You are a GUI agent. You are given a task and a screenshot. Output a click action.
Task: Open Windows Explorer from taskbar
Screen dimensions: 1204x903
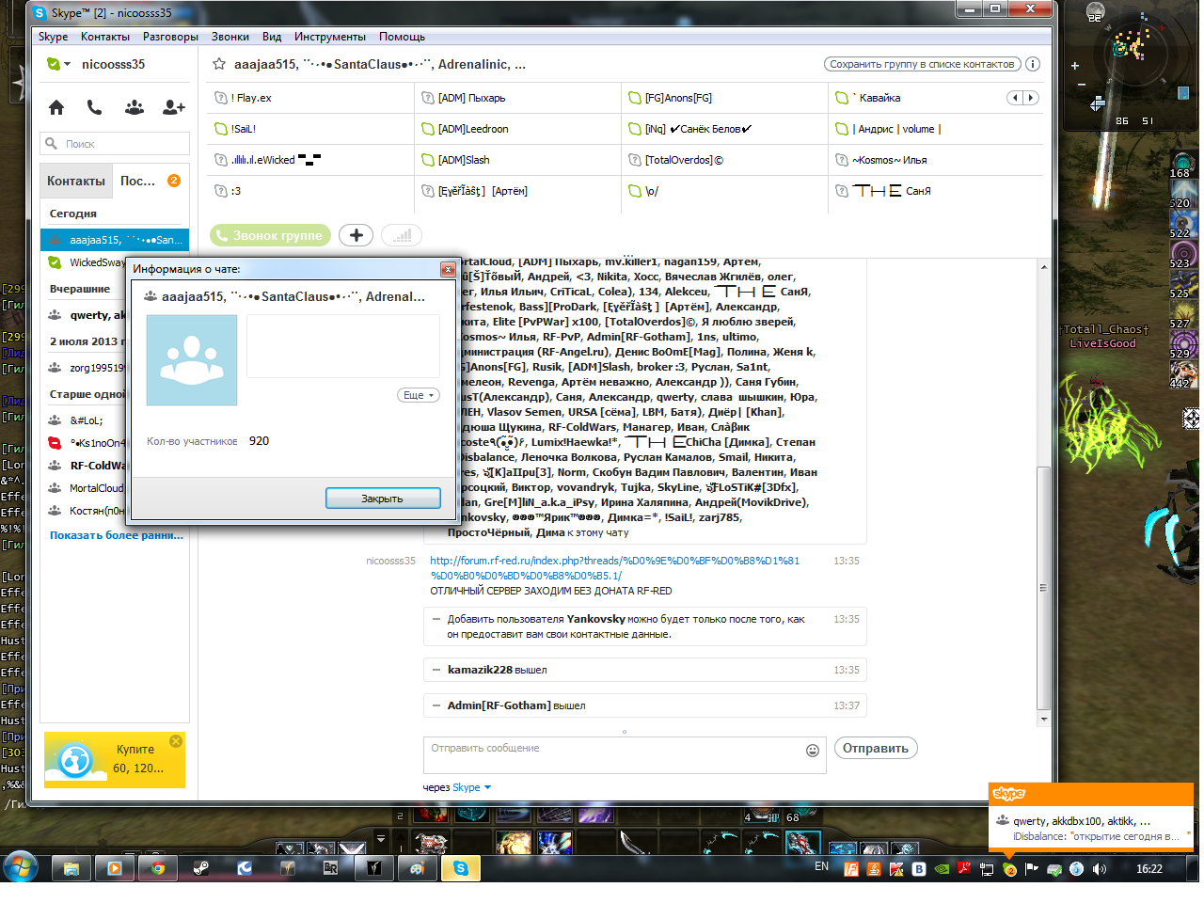point(71,868)
